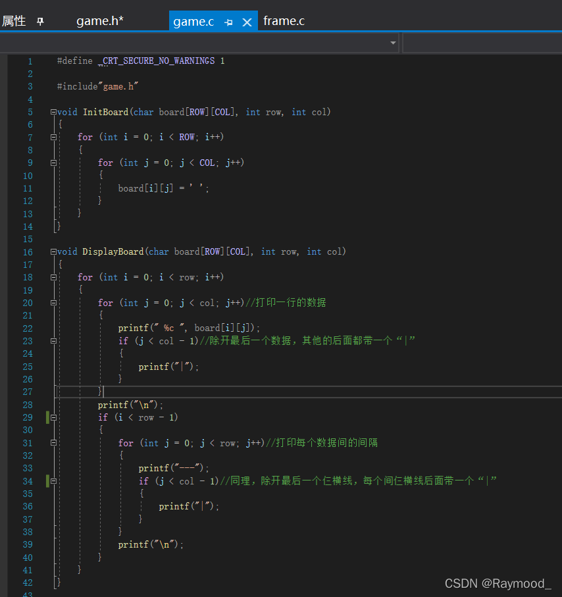The height and width of the screenshot is (597, 562).
Task: Open the 属性 panel tab
Action: click(x=14, y=21)
